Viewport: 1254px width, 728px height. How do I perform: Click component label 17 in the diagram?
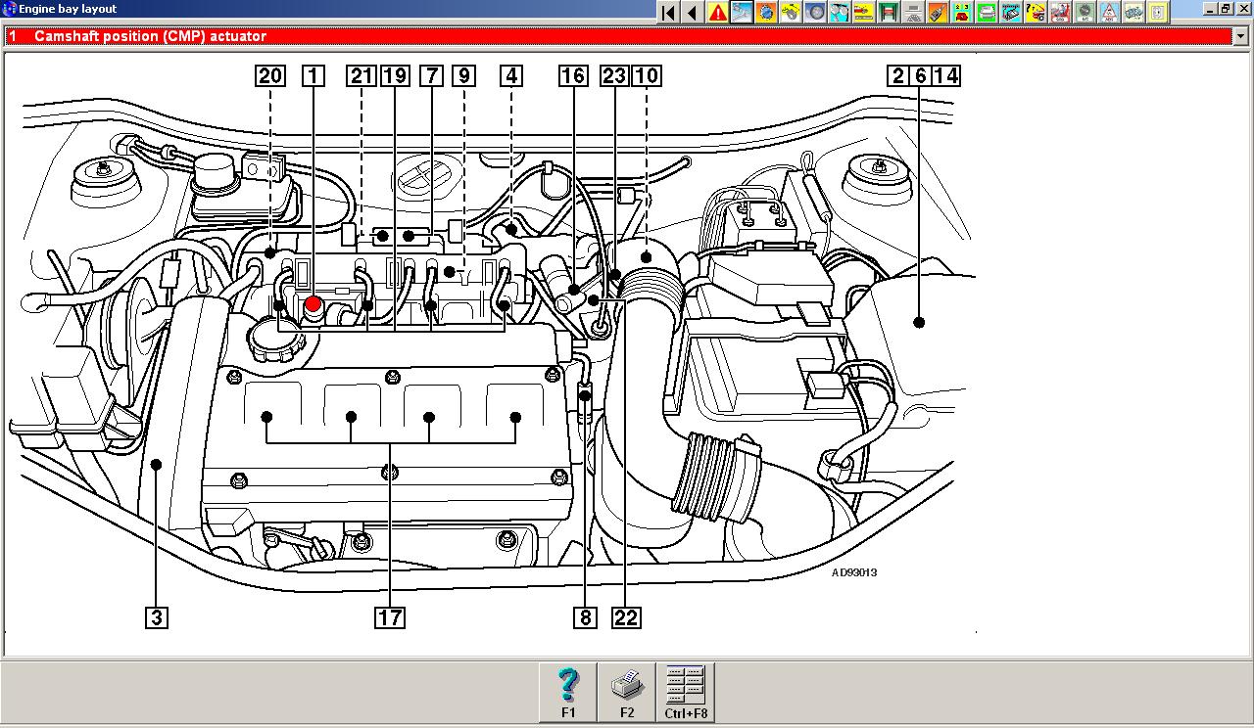pyautogui.click(x=389, y=617)
